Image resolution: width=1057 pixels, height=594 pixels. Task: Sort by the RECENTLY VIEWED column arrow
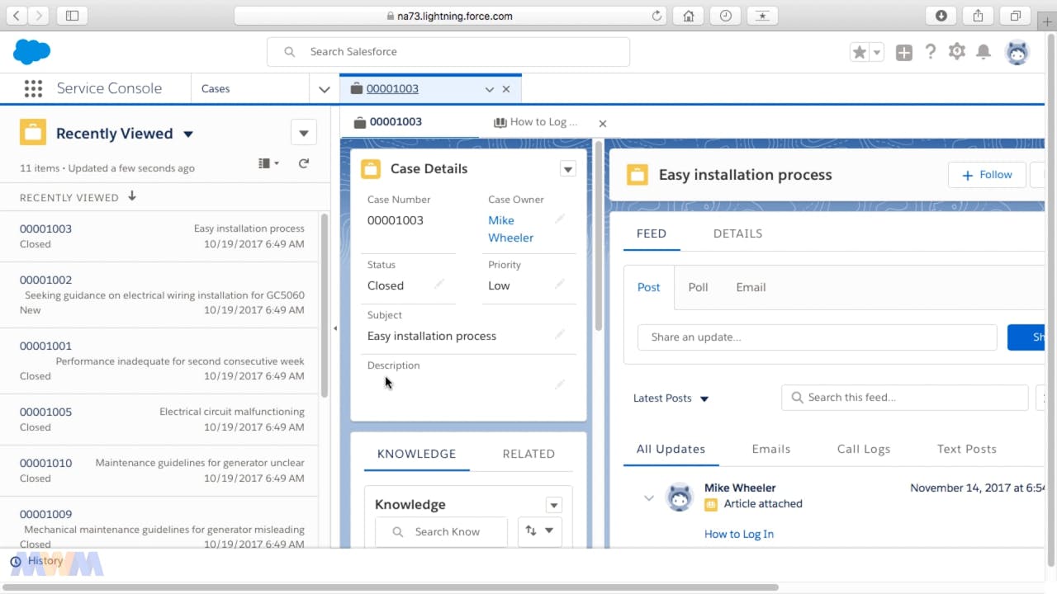131,197
